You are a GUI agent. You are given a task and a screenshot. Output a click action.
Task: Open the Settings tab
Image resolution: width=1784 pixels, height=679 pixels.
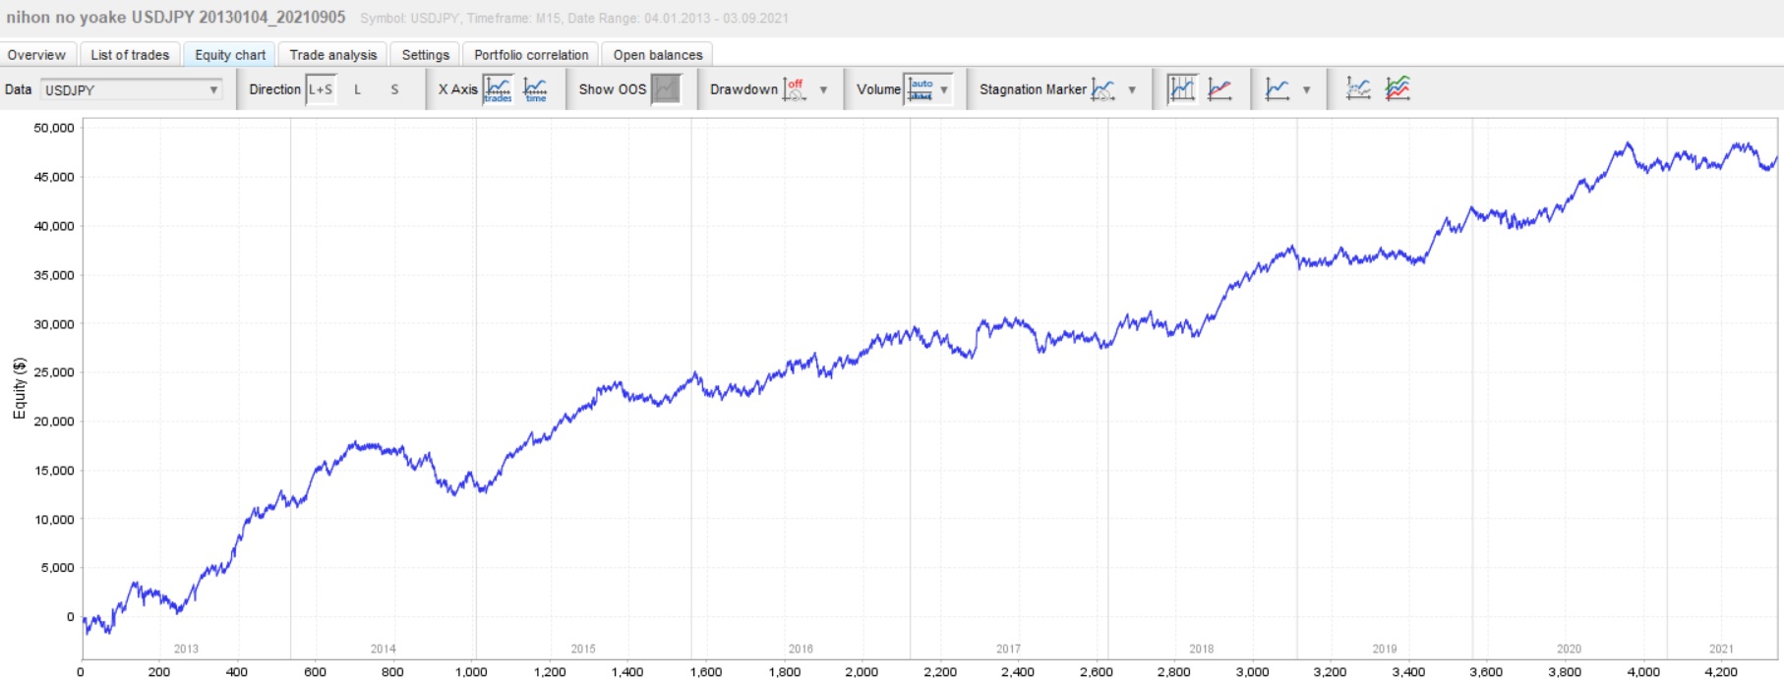pyautogui.click(x=426, y=55)
